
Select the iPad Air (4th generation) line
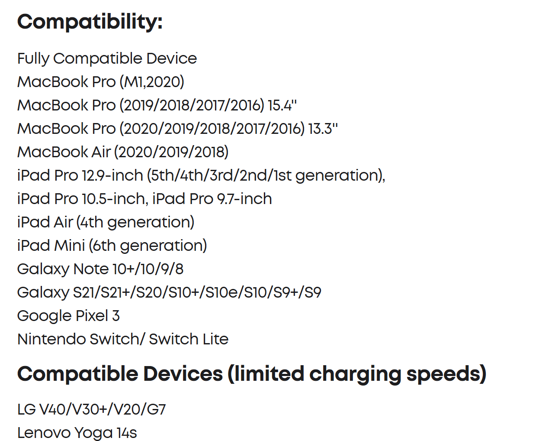[x=106, y=222]
